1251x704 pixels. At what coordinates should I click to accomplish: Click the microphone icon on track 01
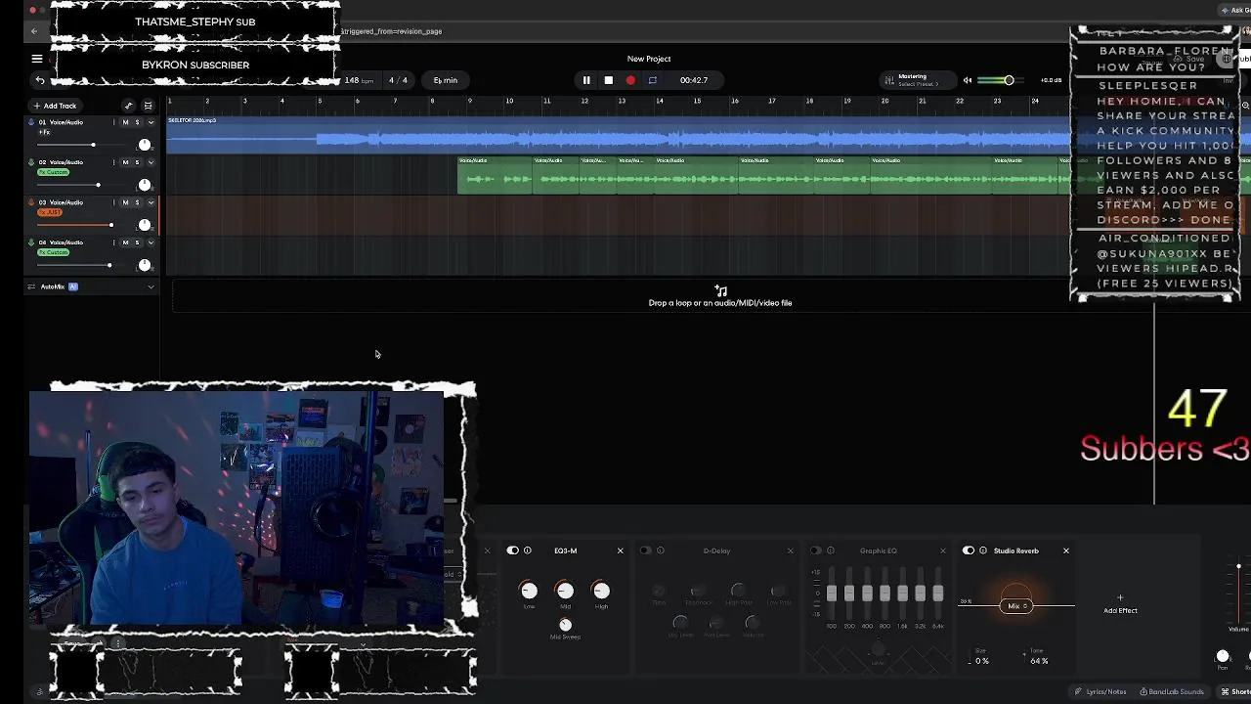[x=31, y=122]
